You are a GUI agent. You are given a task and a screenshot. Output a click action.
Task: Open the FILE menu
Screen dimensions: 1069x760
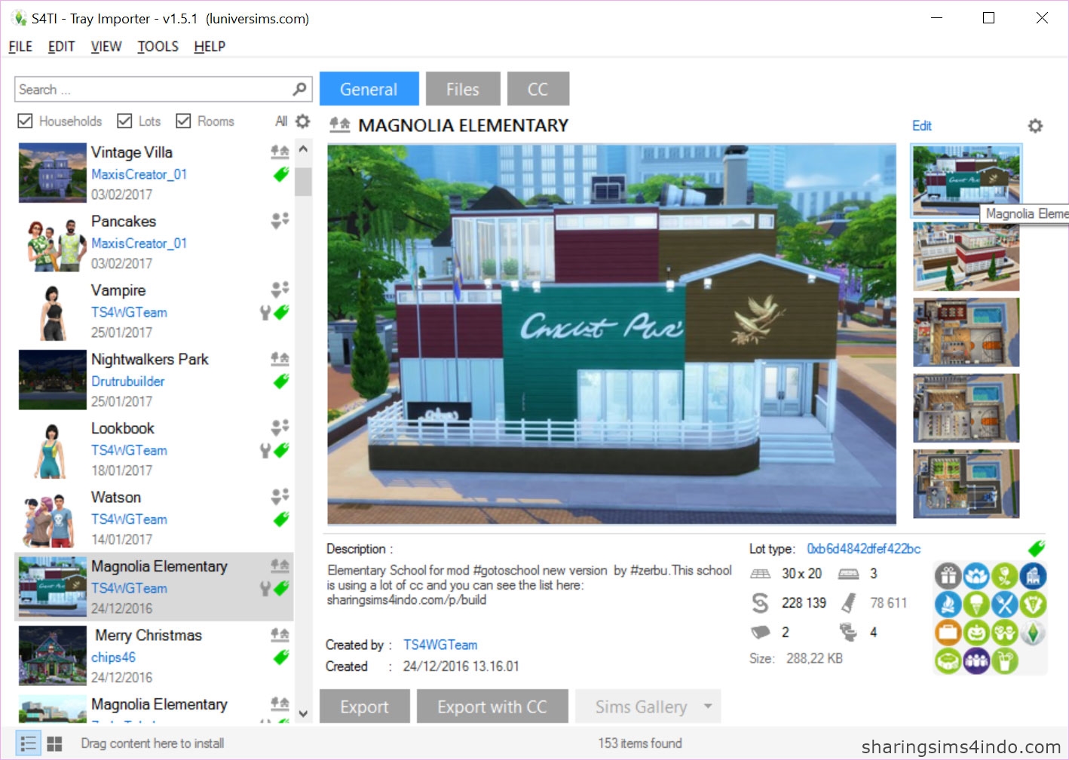[x=20, y=47]
